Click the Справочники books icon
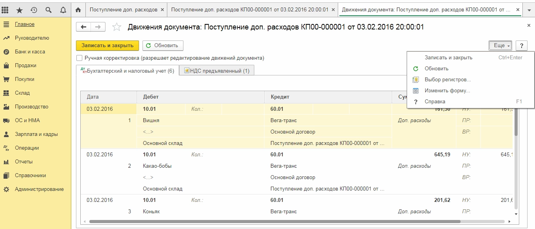 tap(6, 176)
